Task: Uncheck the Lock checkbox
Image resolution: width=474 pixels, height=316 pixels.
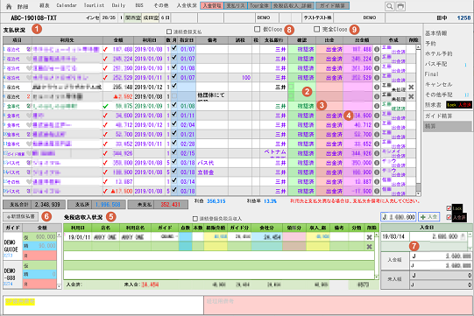Action: (x=449, y=208)
